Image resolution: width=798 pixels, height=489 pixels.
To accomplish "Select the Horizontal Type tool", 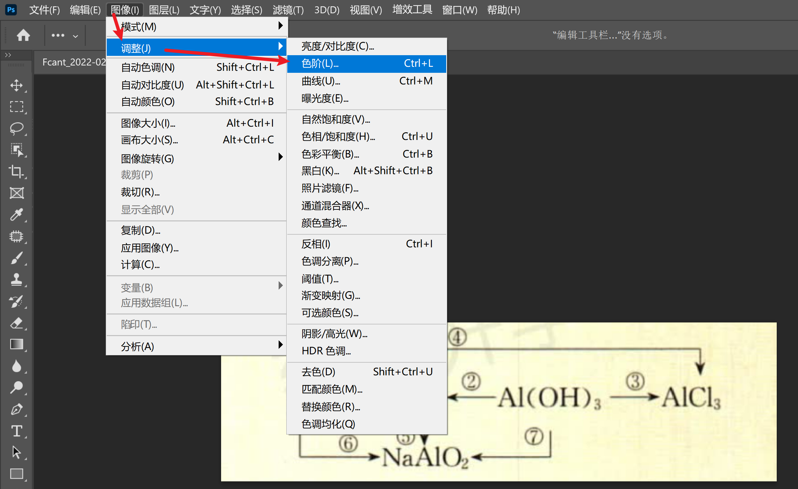I will (x=16, y=431).
